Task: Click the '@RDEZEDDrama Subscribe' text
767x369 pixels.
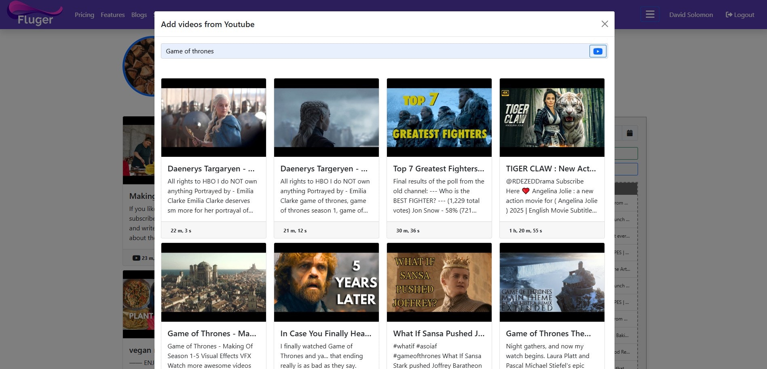Action: coord(545,181)
